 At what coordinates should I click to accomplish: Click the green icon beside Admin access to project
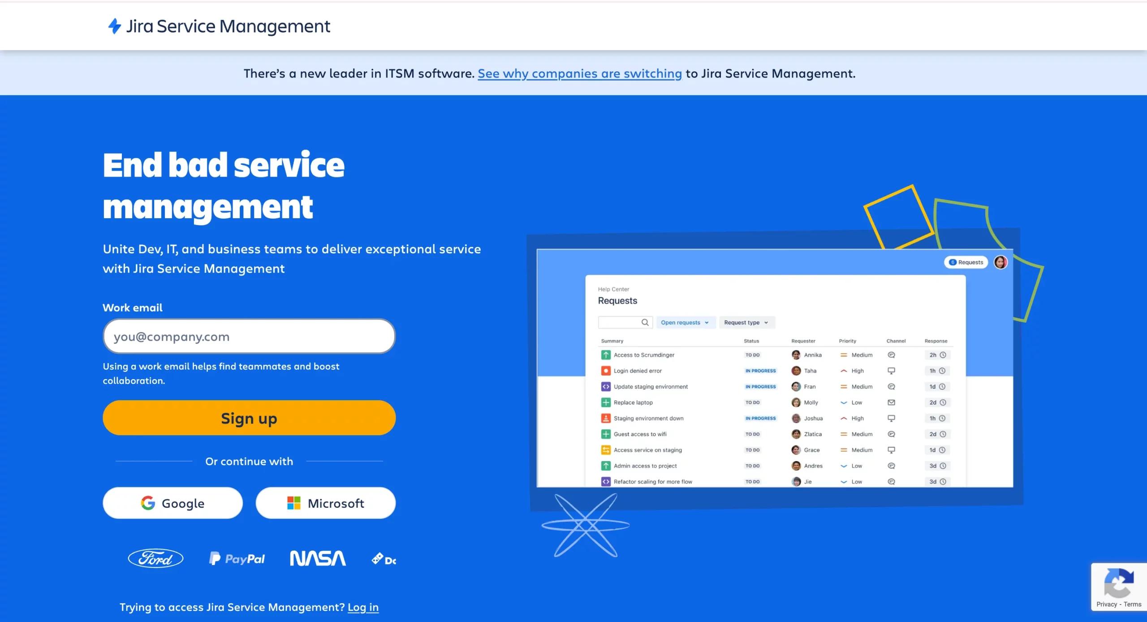pyautogui.click(x=606, y=466)
